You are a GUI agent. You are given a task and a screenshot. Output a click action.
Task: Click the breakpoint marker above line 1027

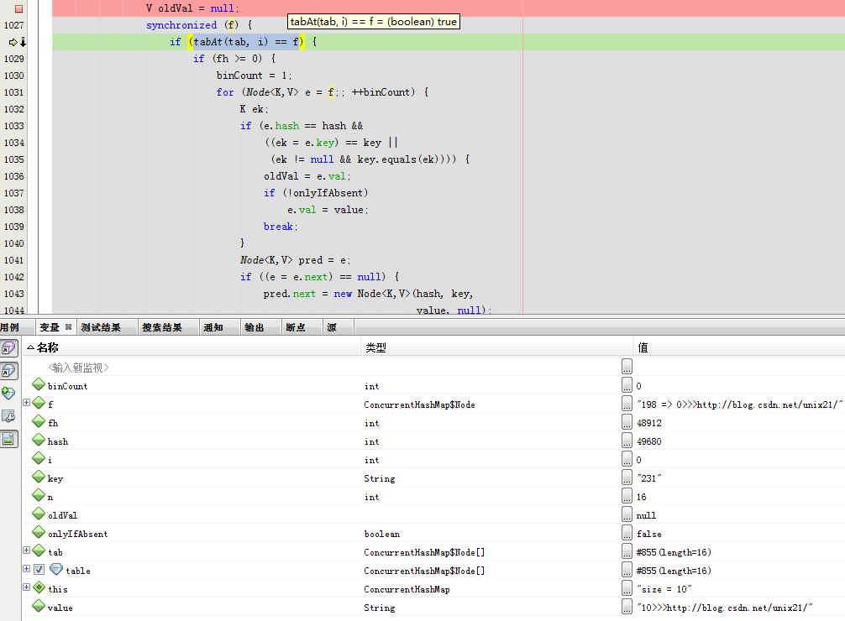click(18, 8)
